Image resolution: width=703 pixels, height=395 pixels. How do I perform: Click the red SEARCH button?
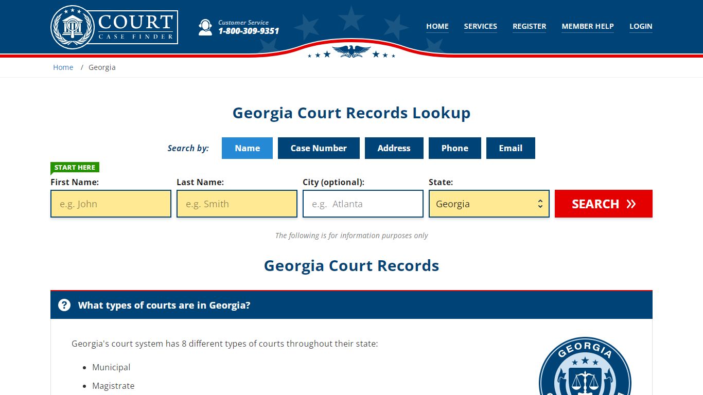tap(604, 204)
